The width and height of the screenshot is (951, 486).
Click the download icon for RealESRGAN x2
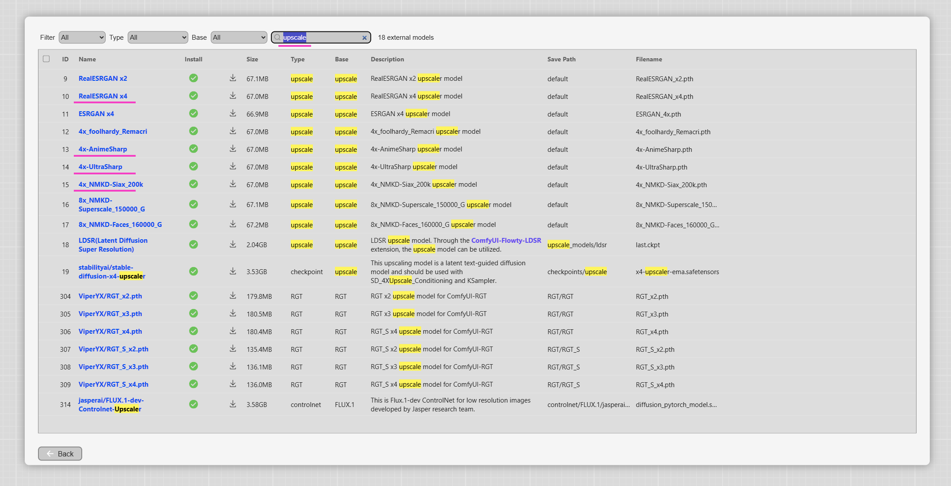point(233,78)
